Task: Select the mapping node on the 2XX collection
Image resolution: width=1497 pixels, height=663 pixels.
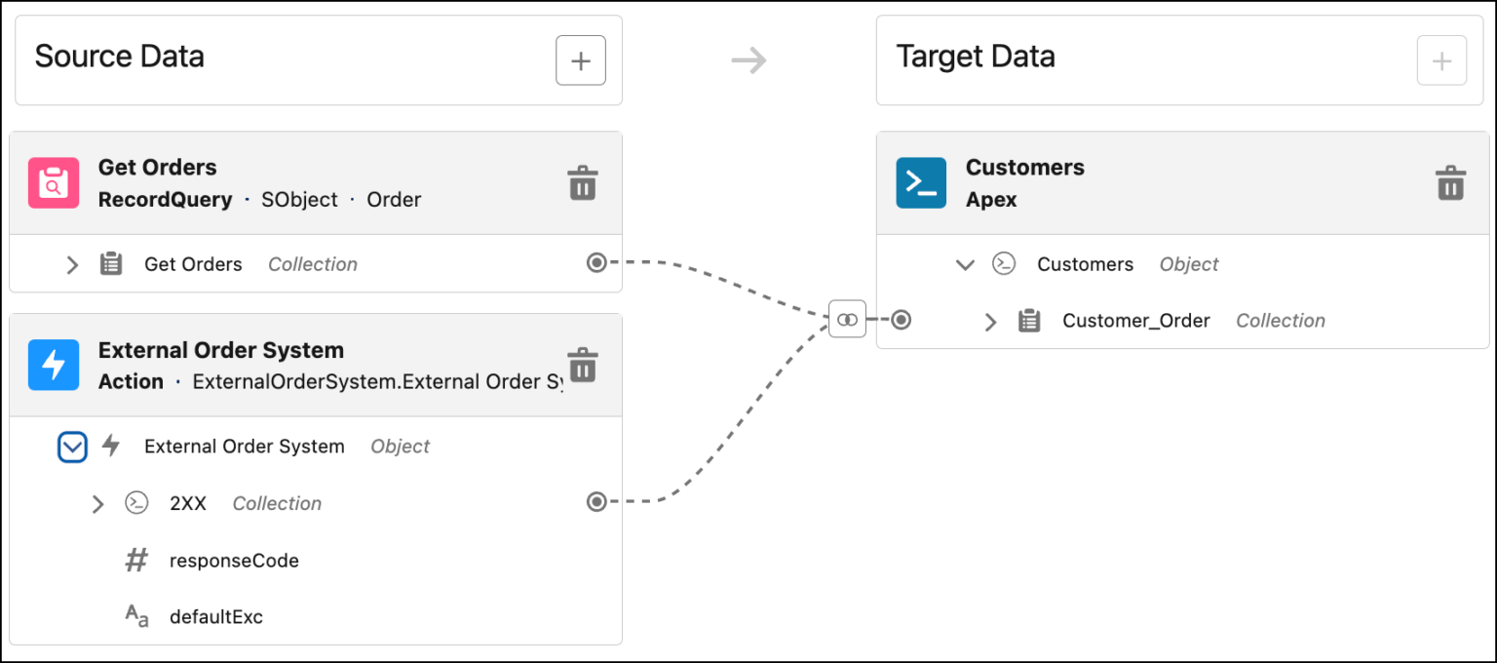Action: tap(596, 501)
